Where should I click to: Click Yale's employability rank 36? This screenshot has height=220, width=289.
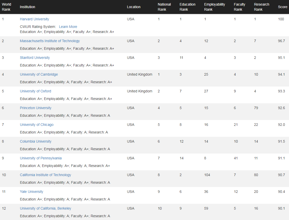point(206,192)
